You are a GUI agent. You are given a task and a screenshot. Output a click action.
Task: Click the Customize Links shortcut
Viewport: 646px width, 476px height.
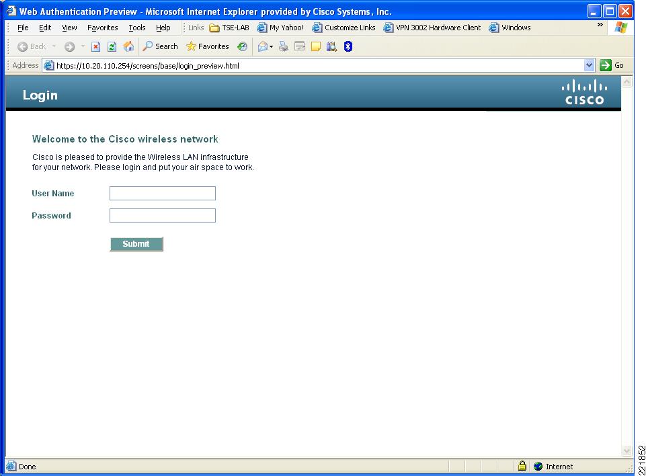(x=344, y=28)
